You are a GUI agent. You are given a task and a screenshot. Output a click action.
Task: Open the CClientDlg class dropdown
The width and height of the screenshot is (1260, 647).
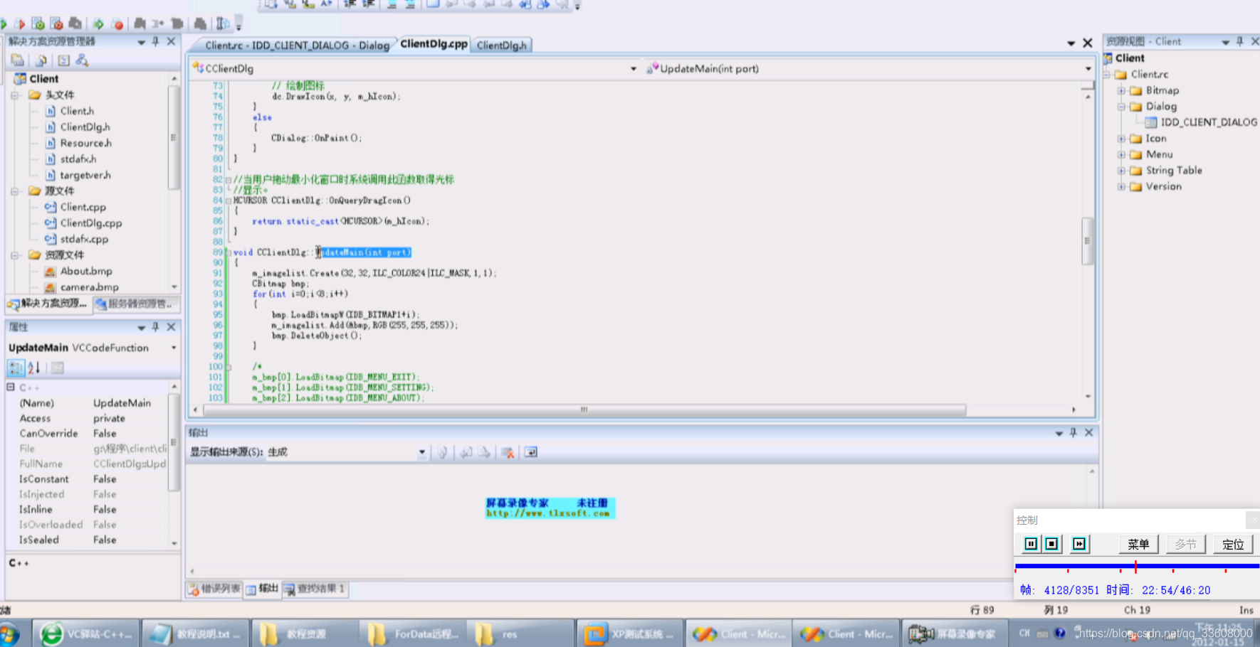[634, 69]
